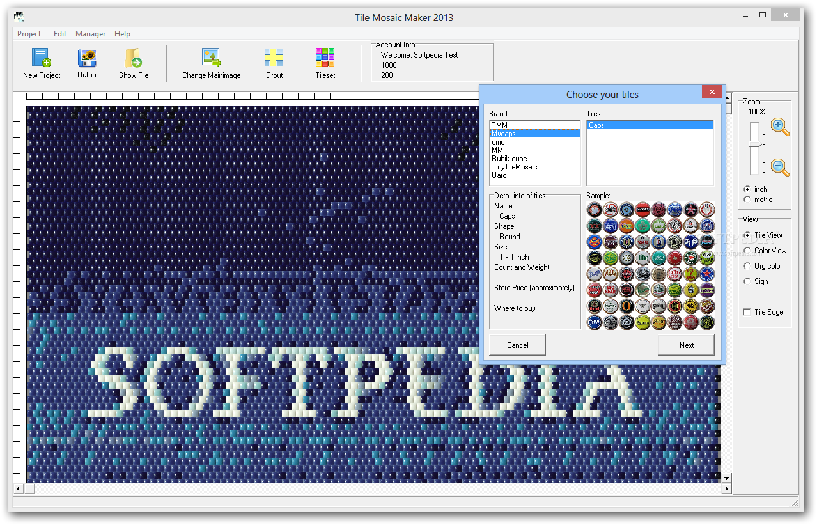The image size is (817, 525).
Task: Switch to Color View mode
Action: point(747,251)
